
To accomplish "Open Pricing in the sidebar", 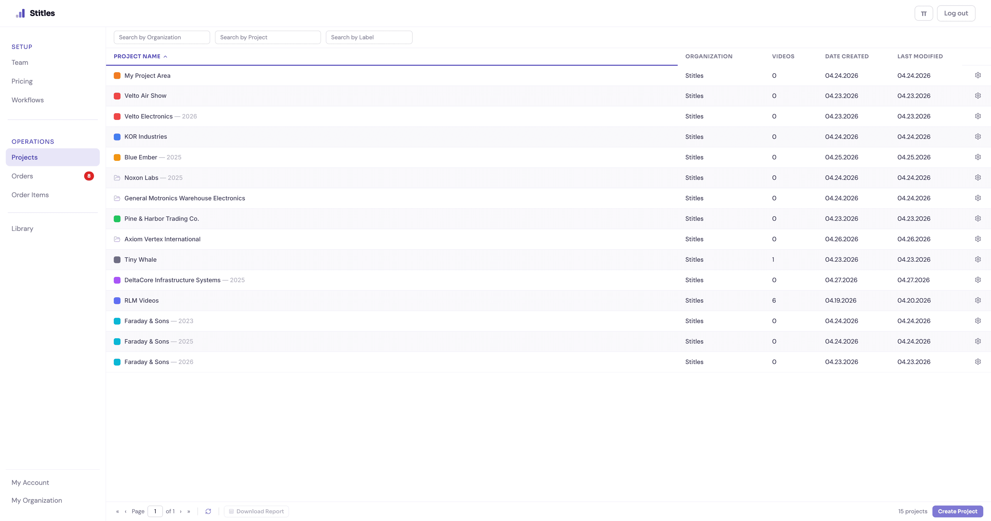I will pyautogui.click(x=22, y=81).
